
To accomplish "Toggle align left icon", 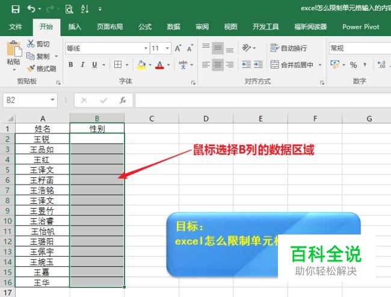I will click(206, 65).
